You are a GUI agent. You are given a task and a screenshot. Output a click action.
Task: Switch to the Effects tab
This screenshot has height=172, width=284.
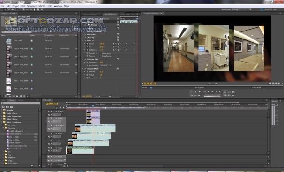(x=11, y=100)
